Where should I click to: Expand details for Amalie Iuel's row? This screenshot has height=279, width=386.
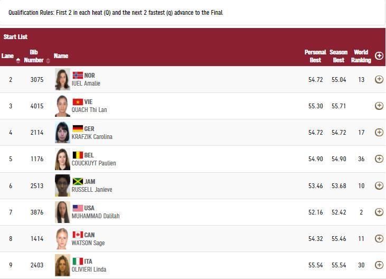(379, 79)
